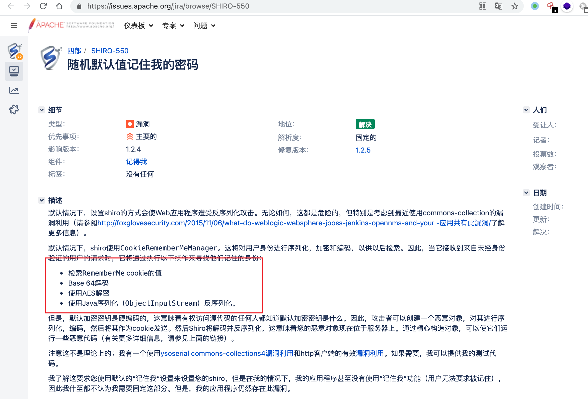Open fix version 1.2.5 link

tap(363, 150)
